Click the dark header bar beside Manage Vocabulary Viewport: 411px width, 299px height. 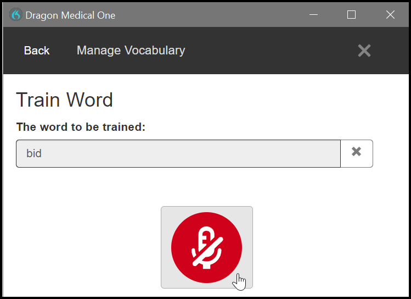(x=270, y=51)
